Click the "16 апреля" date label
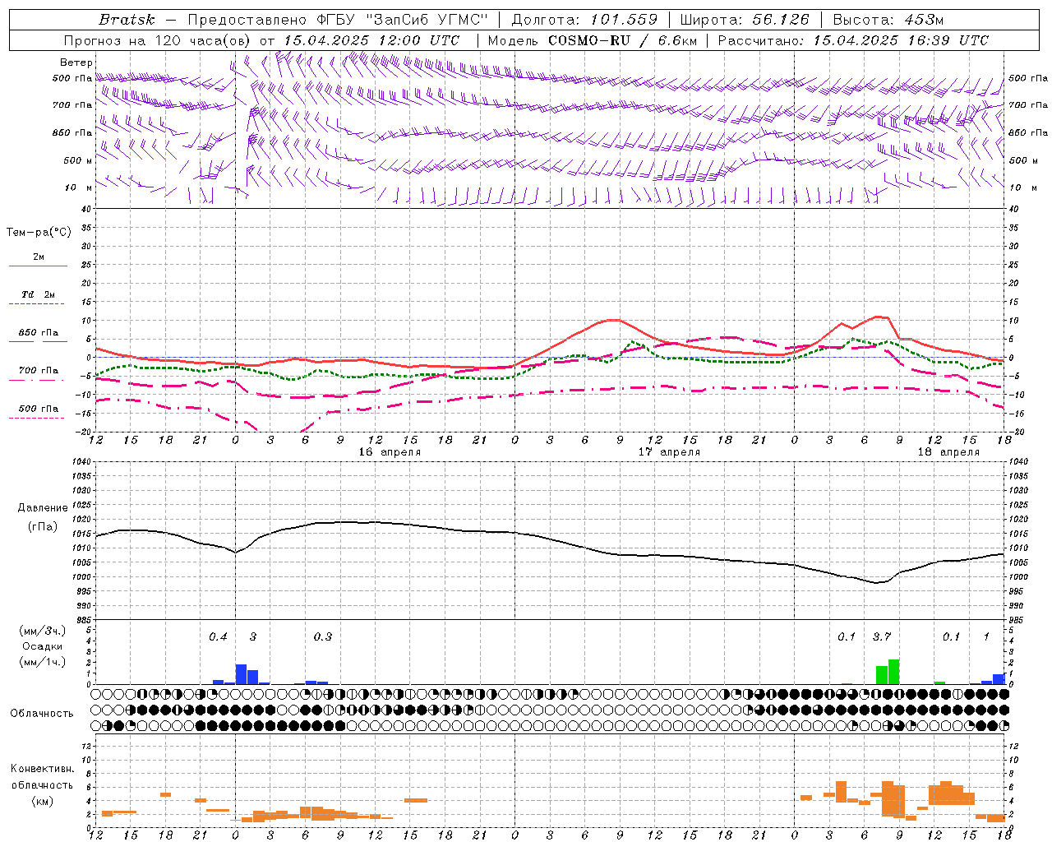 [x=390, y=452]
